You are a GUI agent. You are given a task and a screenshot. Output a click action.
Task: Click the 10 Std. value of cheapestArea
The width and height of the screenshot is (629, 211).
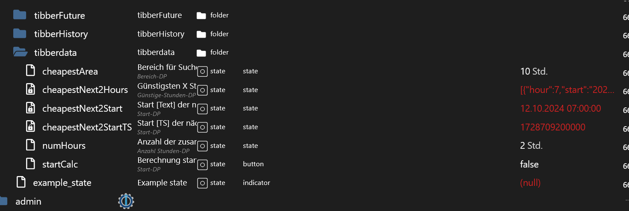click(534, 71)
